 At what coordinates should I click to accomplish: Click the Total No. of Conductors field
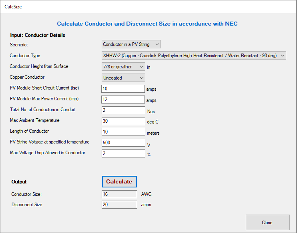point(123,110)
